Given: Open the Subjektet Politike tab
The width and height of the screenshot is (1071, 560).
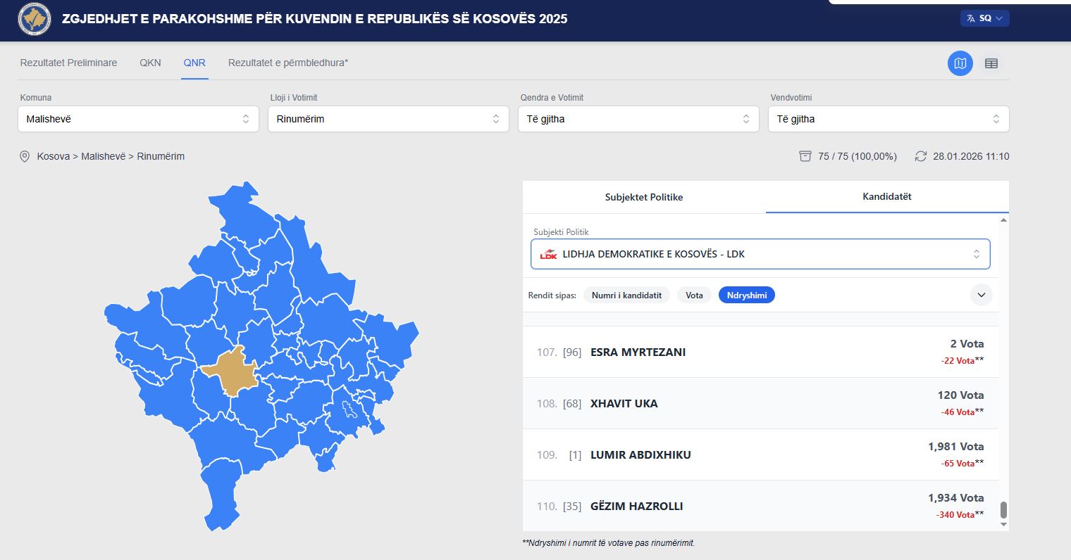Looking at the screenshot, I should point(643,197).
